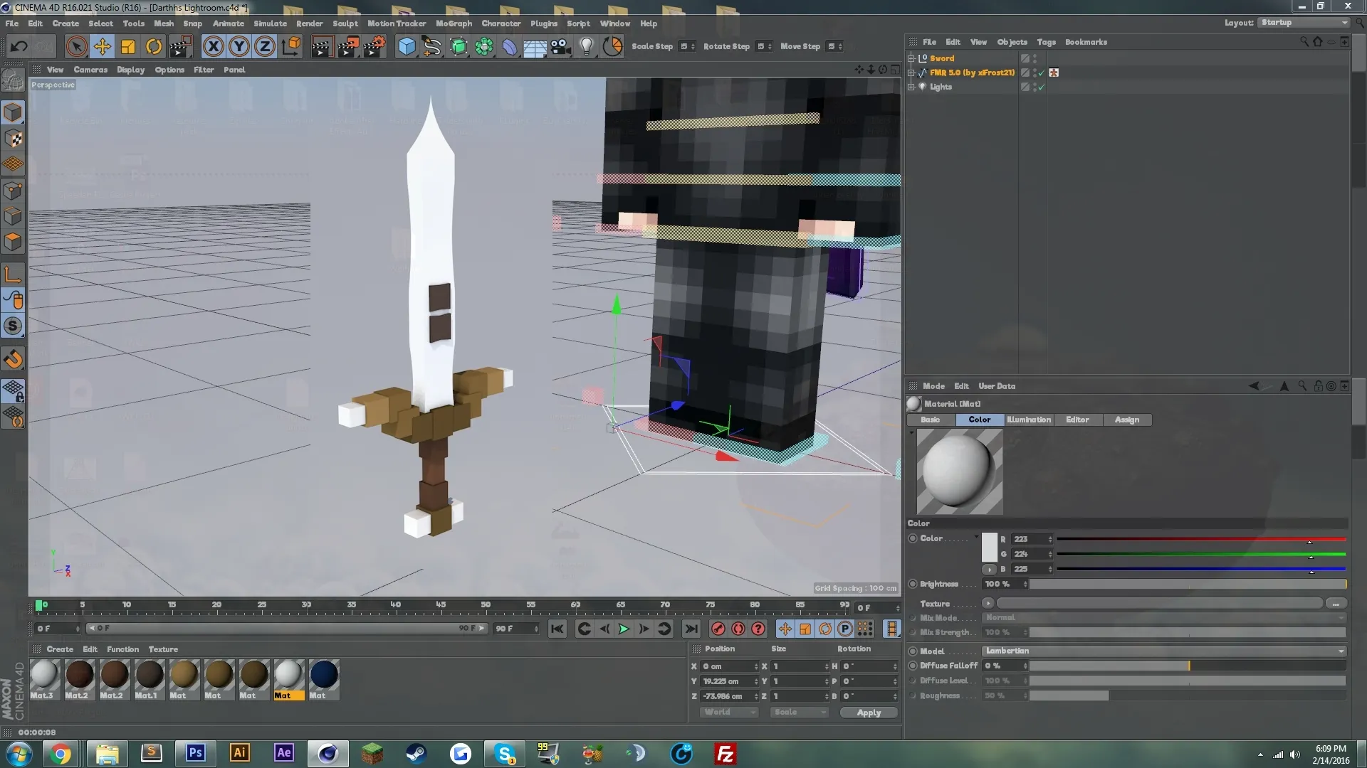Toggle Position keyframe recording button
Image resolution: width=1367 pixels, height=768 pixels.
tap(785, 629)
